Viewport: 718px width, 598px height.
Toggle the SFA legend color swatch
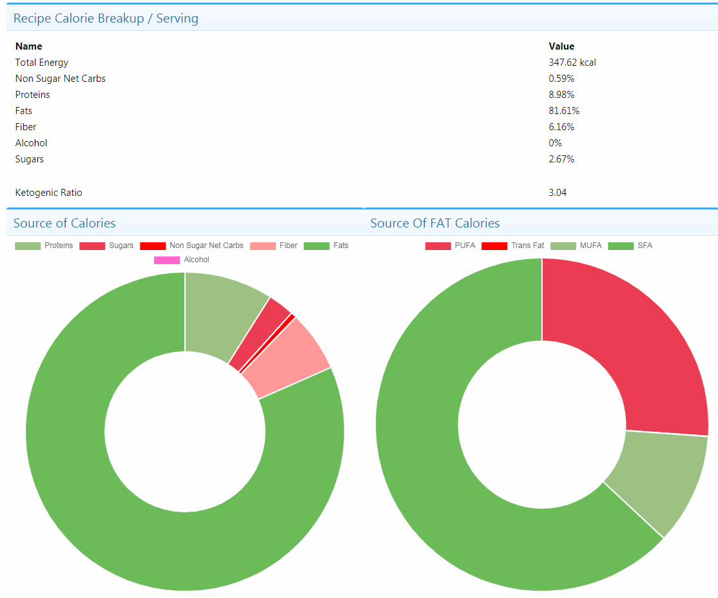621,246
